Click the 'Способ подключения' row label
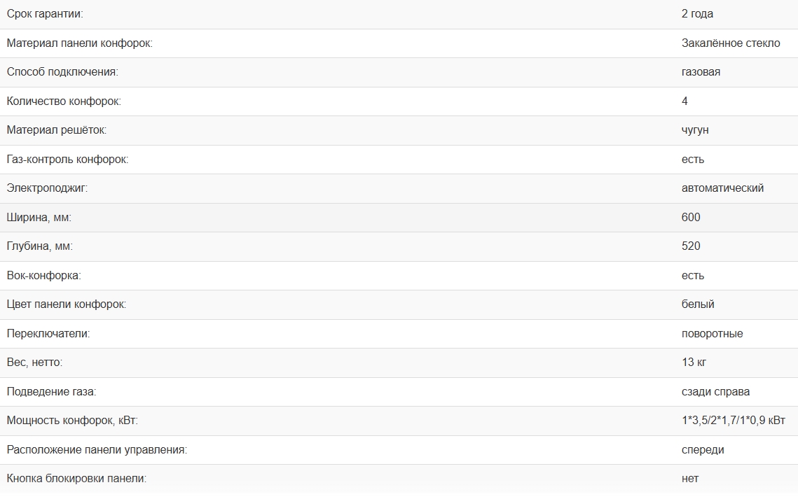 (x=62, y=72)
